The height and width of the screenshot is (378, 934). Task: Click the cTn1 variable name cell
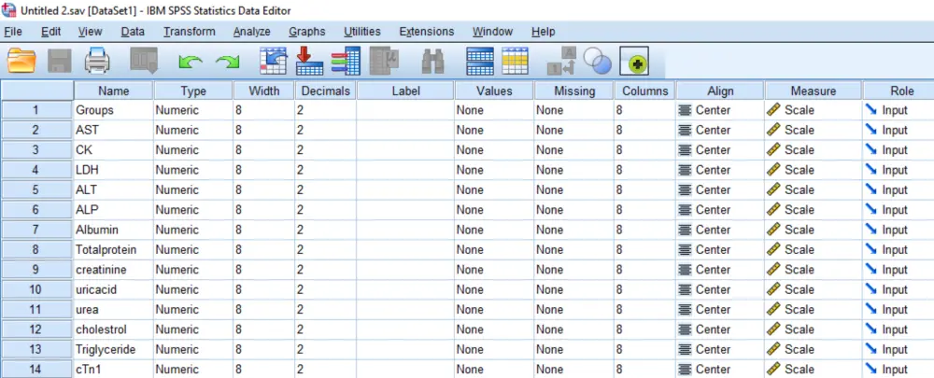[114, 369]
